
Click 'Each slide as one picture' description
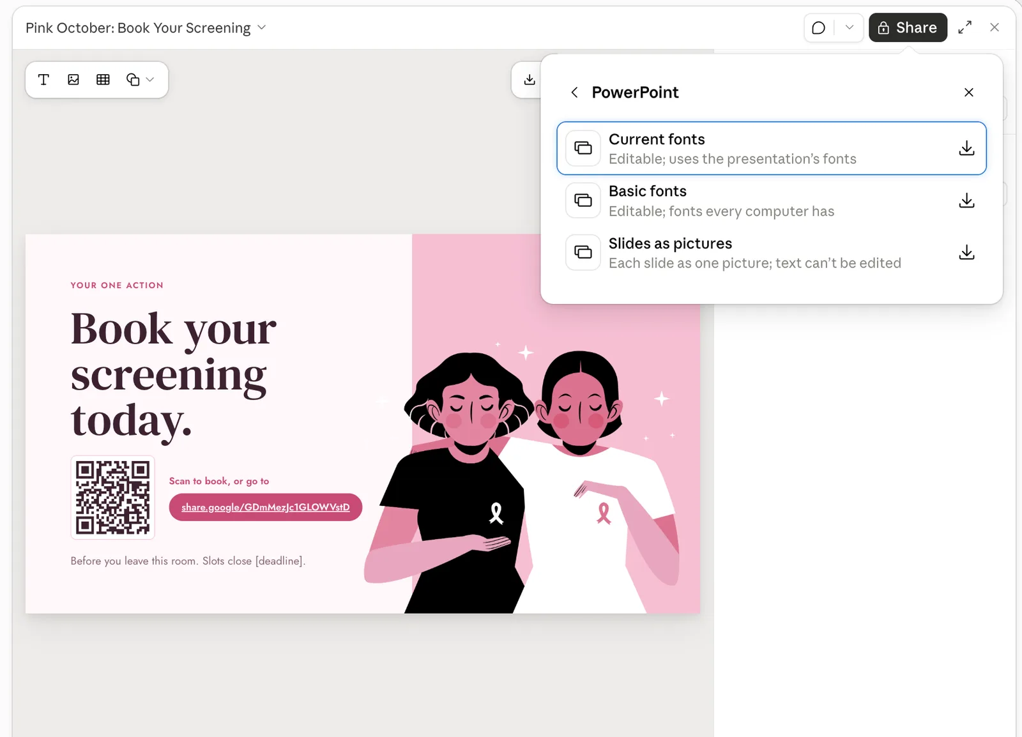[x=755, y=263]
